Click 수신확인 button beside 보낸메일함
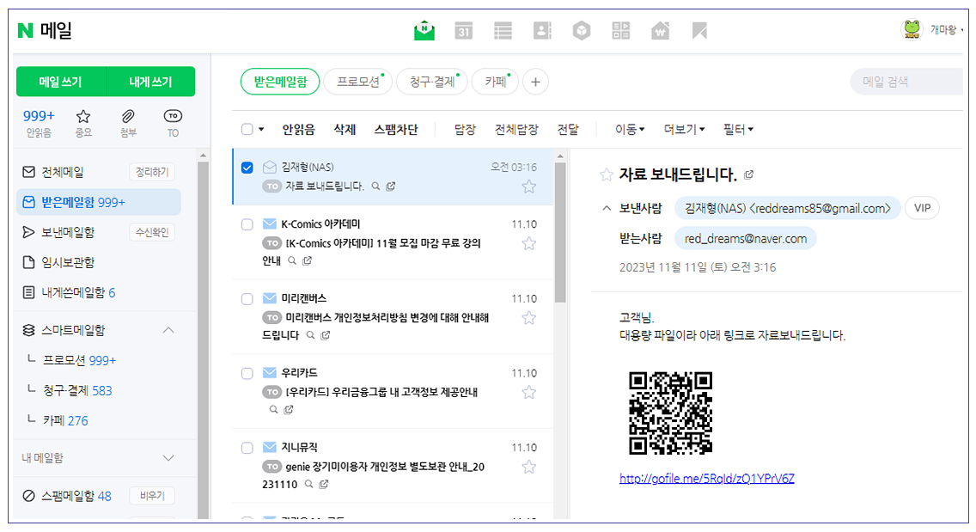The height and width of the screenshot is (532, 976). 152,232
